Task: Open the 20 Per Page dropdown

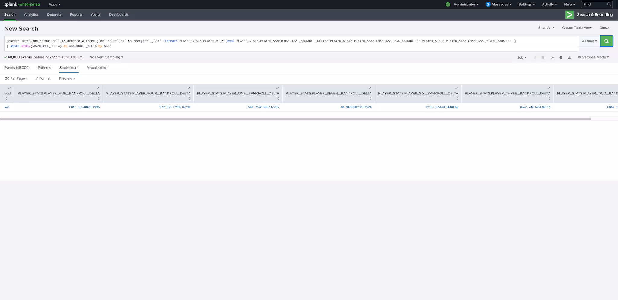Action: (x=16, y=78)
